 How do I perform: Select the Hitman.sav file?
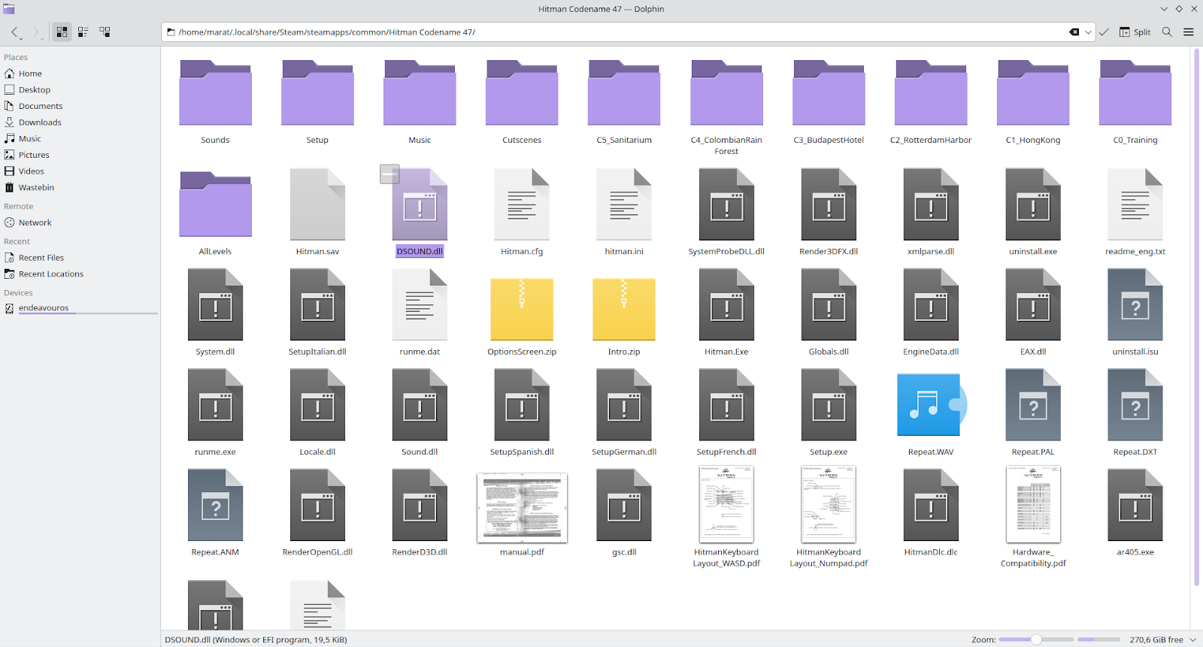point(317,204)
